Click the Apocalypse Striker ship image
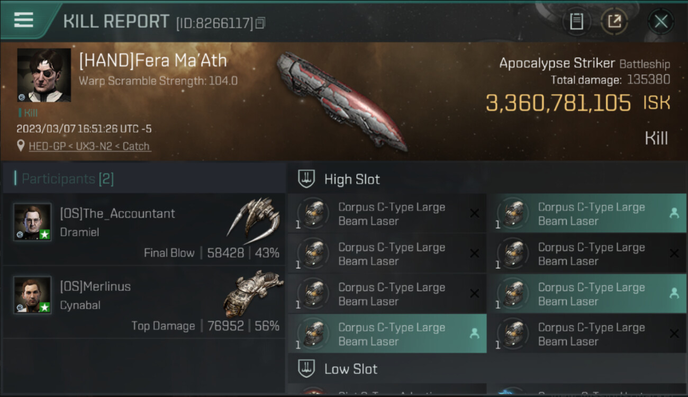 point(342,101)
